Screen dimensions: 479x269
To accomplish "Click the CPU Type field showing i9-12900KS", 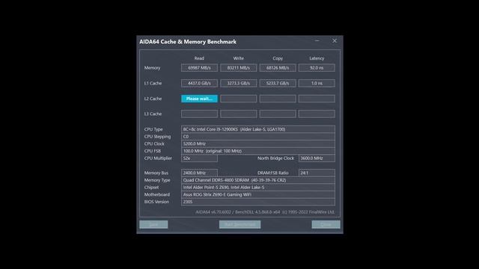I will coord(258,129).
